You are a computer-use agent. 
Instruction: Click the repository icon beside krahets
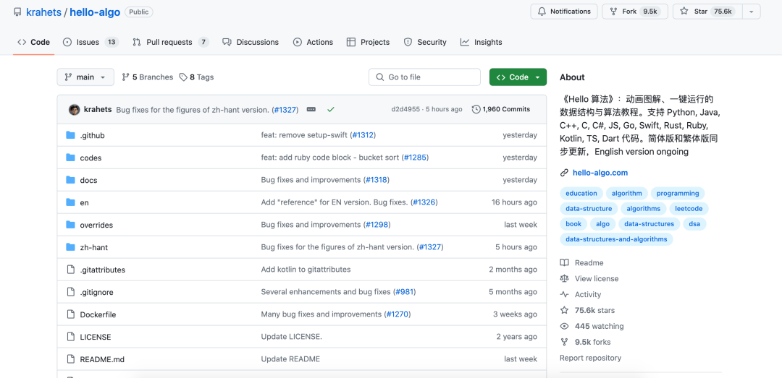[17, 12]
